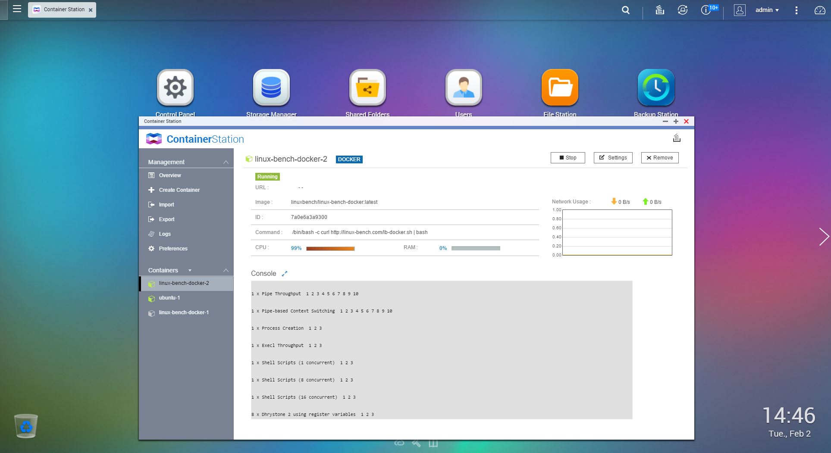
Task: Go to the next desktop page arrow
Action: (x=824, y=237)
